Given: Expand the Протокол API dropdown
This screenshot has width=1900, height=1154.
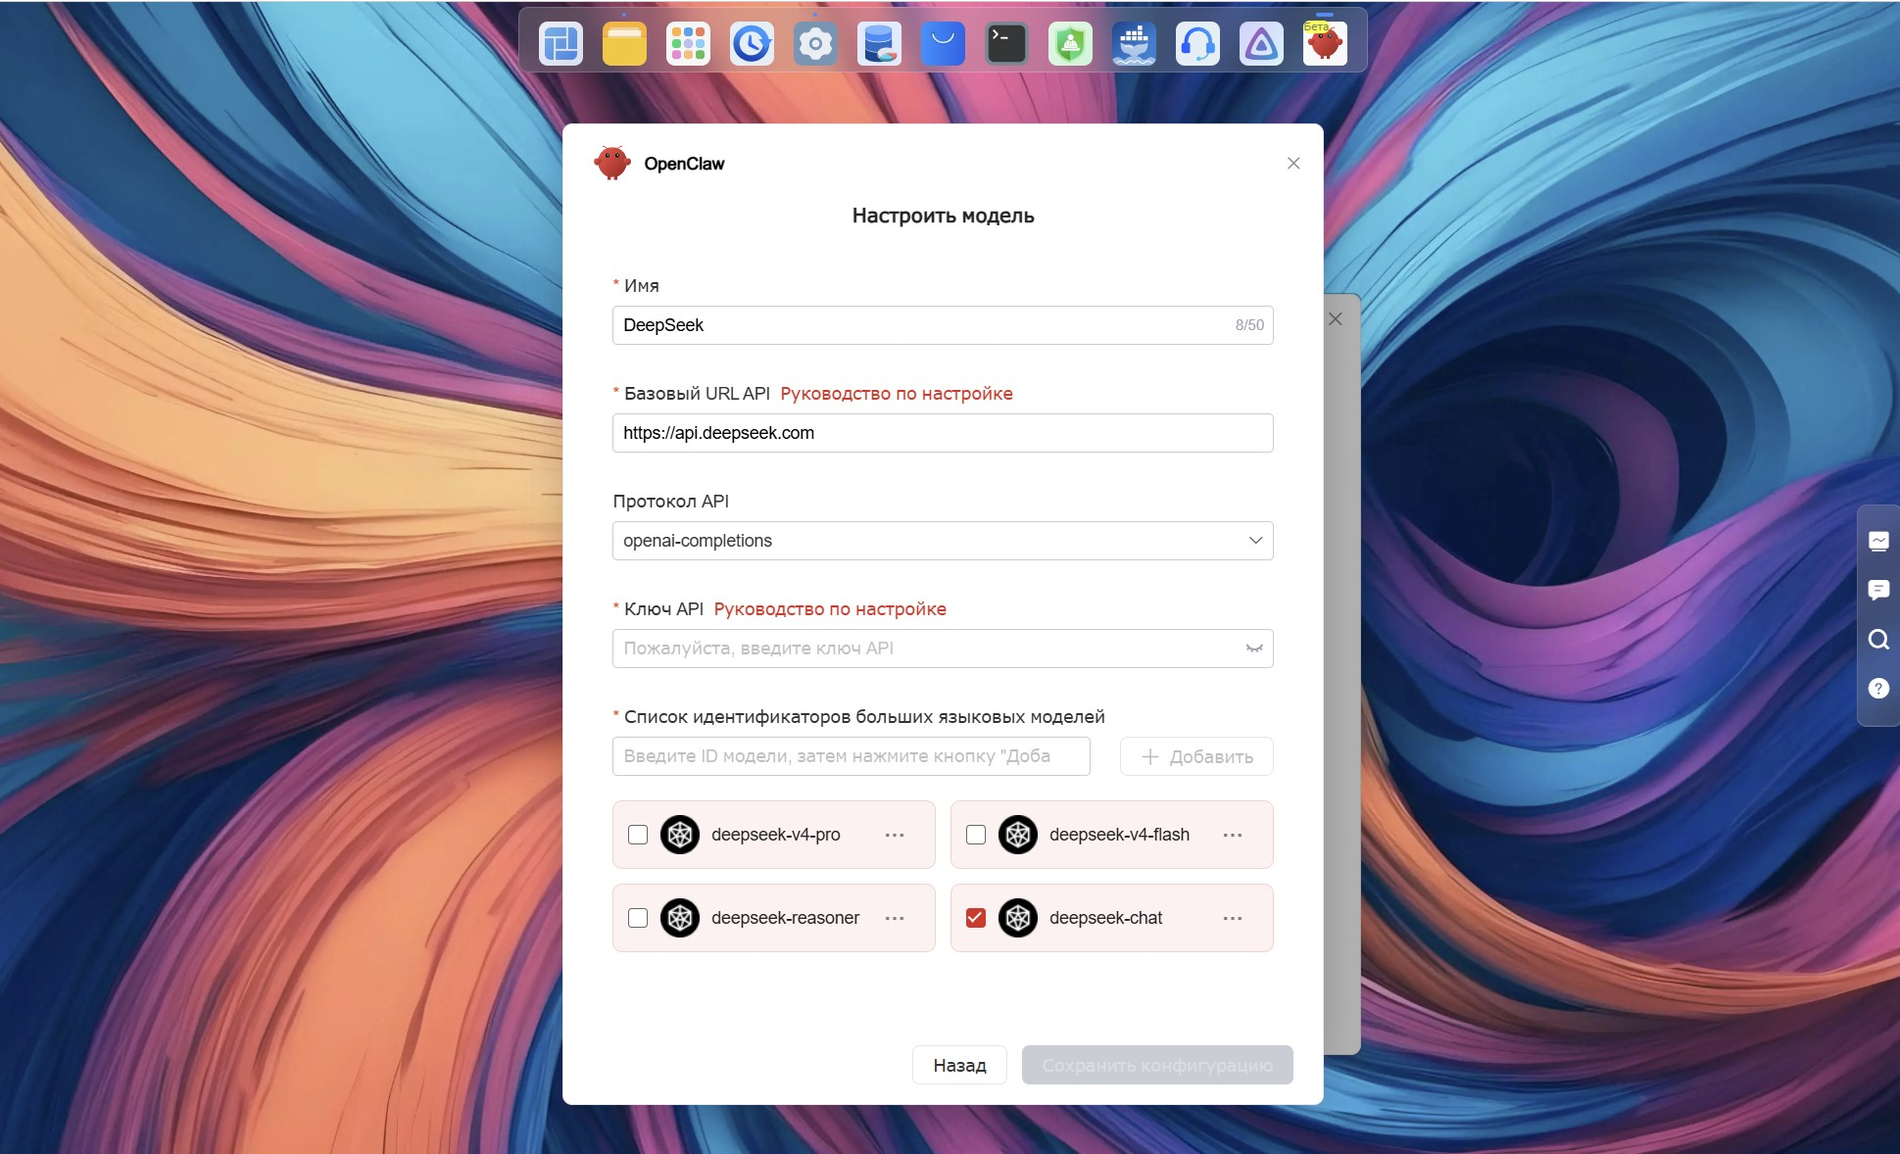Looking at the screenshot, I should point(943,541).
